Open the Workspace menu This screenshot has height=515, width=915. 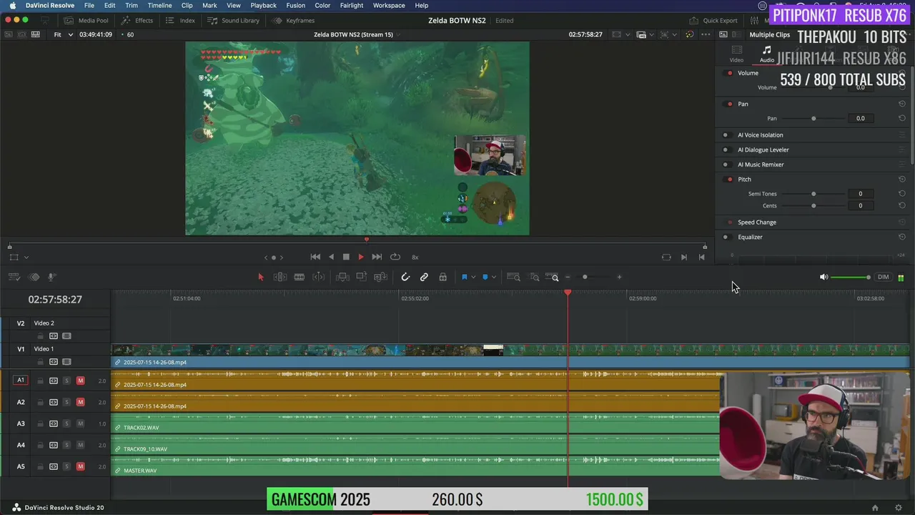point(389,5)
